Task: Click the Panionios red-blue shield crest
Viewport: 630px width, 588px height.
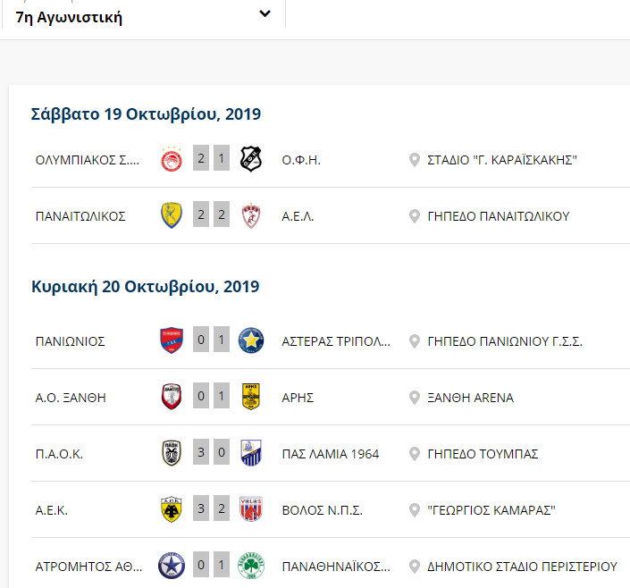Action: tap(172, 340)
